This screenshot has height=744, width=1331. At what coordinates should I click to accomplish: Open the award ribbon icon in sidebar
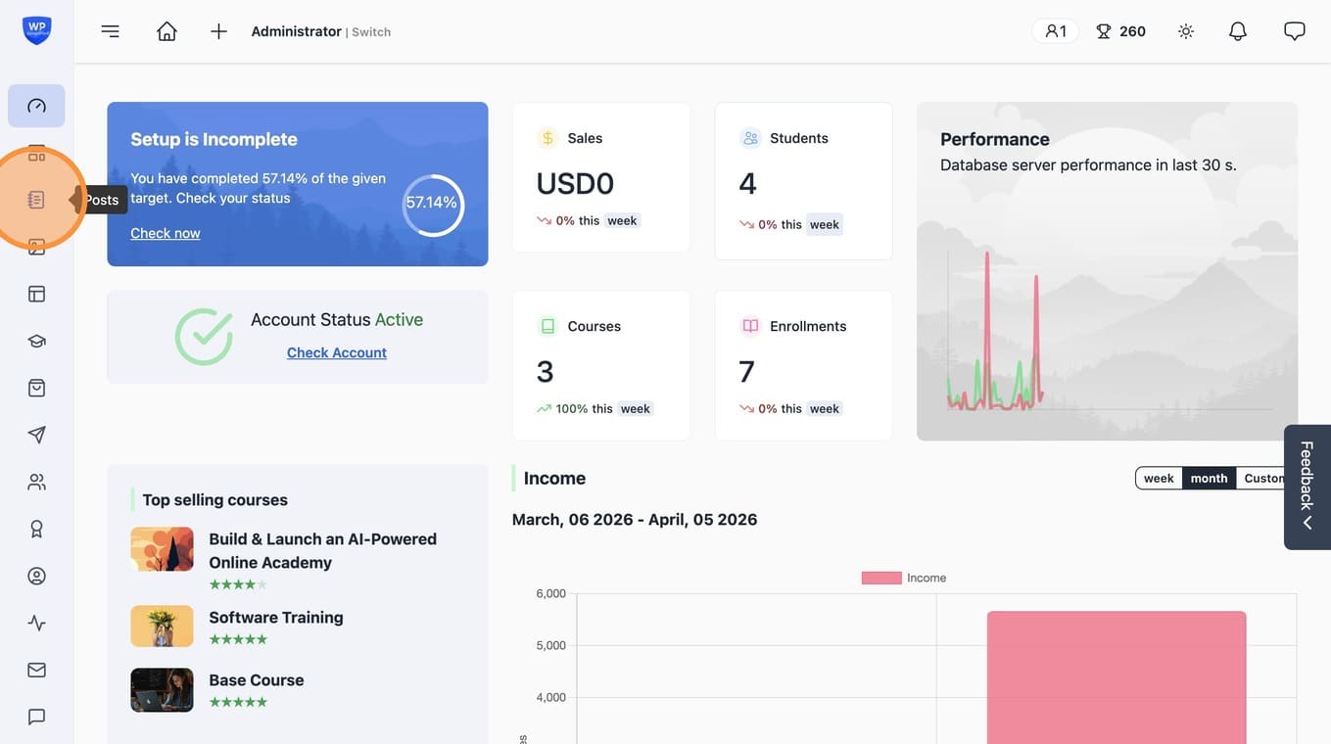[x=36, y=529]
